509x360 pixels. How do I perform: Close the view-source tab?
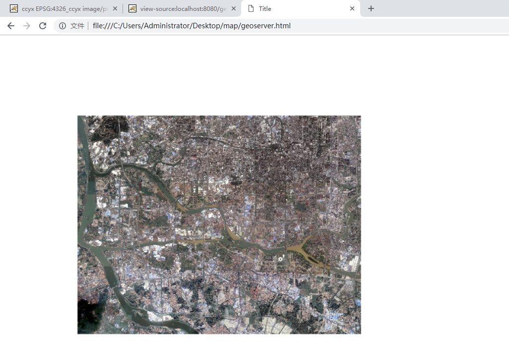234,8
